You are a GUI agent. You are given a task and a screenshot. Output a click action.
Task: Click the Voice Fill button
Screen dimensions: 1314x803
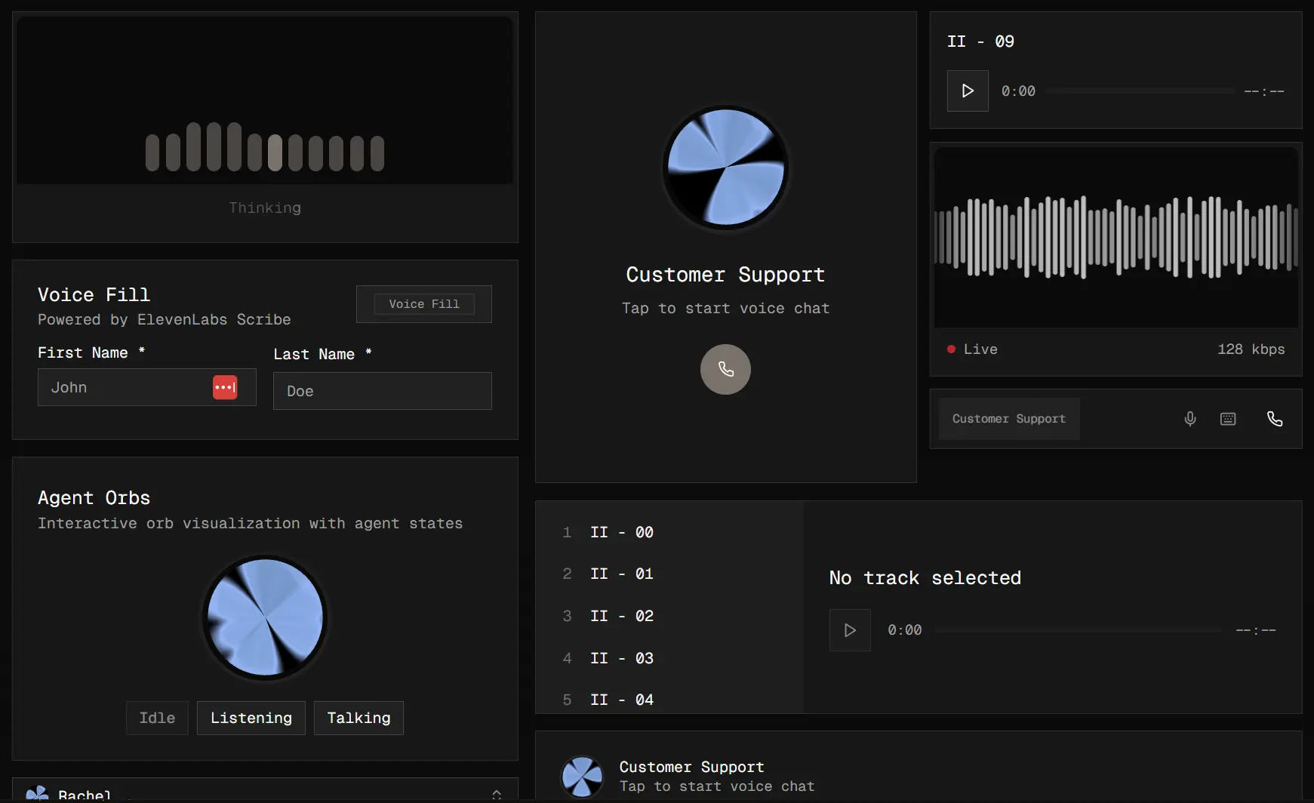pos(423,303)
